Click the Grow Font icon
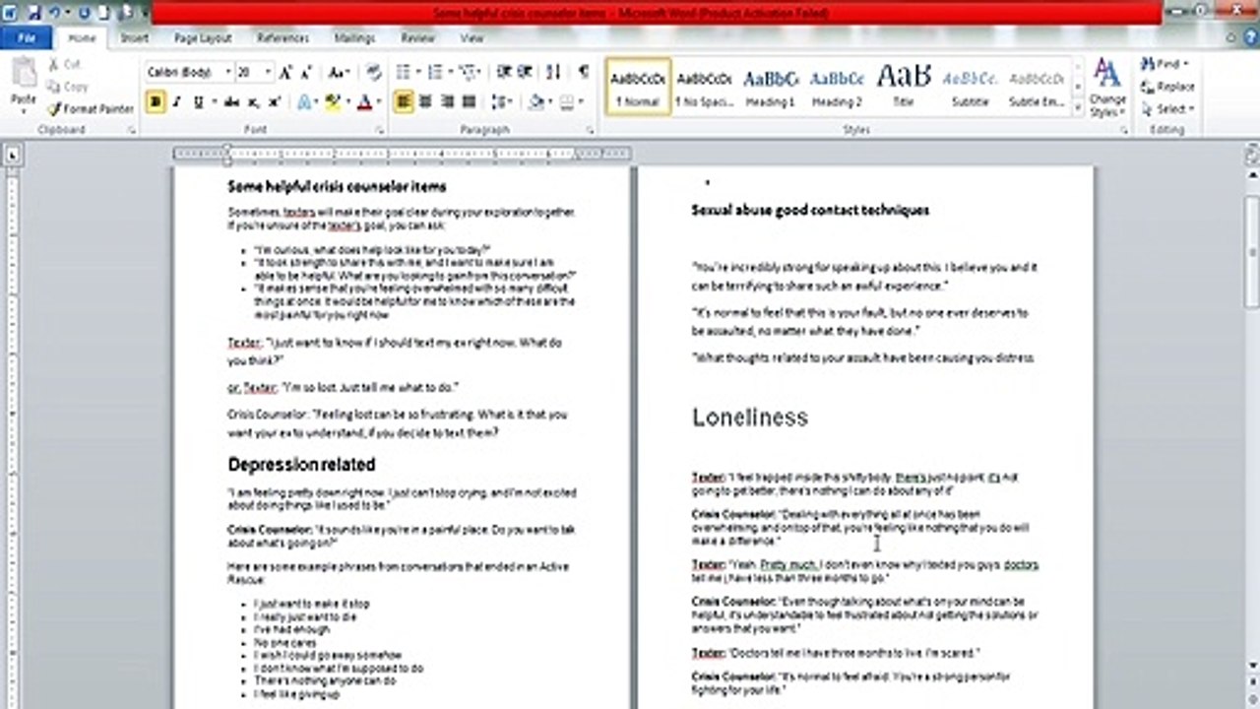The height and width of the screenshot is (709, 1260). [285, 73]
